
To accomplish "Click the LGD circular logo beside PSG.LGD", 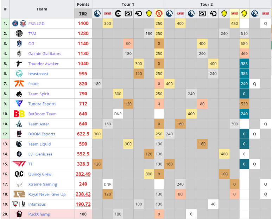I will point(23,24).
